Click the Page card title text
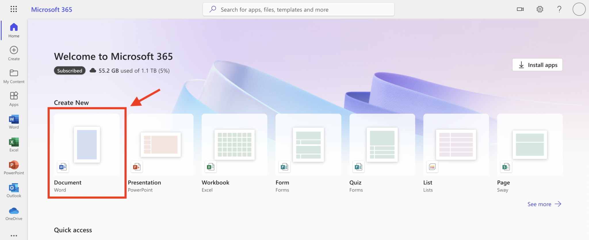589x240 pixels. tap(503, 183)
